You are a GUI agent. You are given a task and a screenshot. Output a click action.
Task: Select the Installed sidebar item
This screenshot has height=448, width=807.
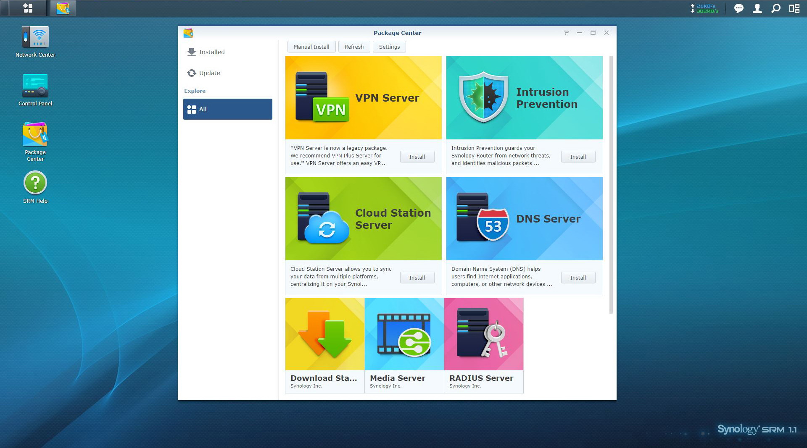228,52
